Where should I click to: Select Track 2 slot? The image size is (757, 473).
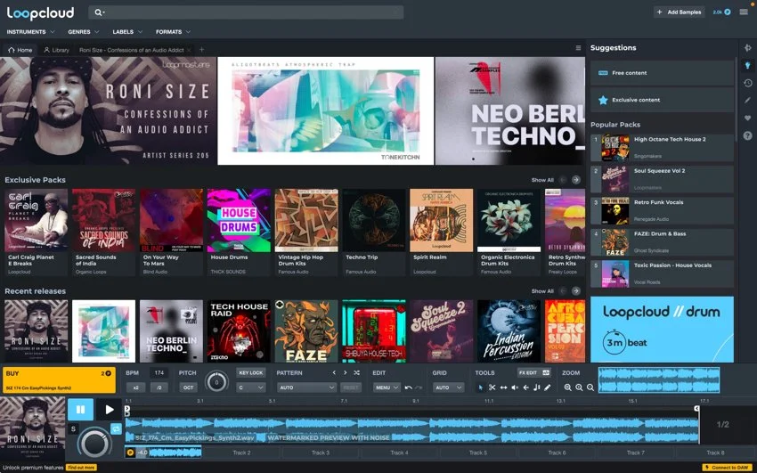(x=241, y=453)
